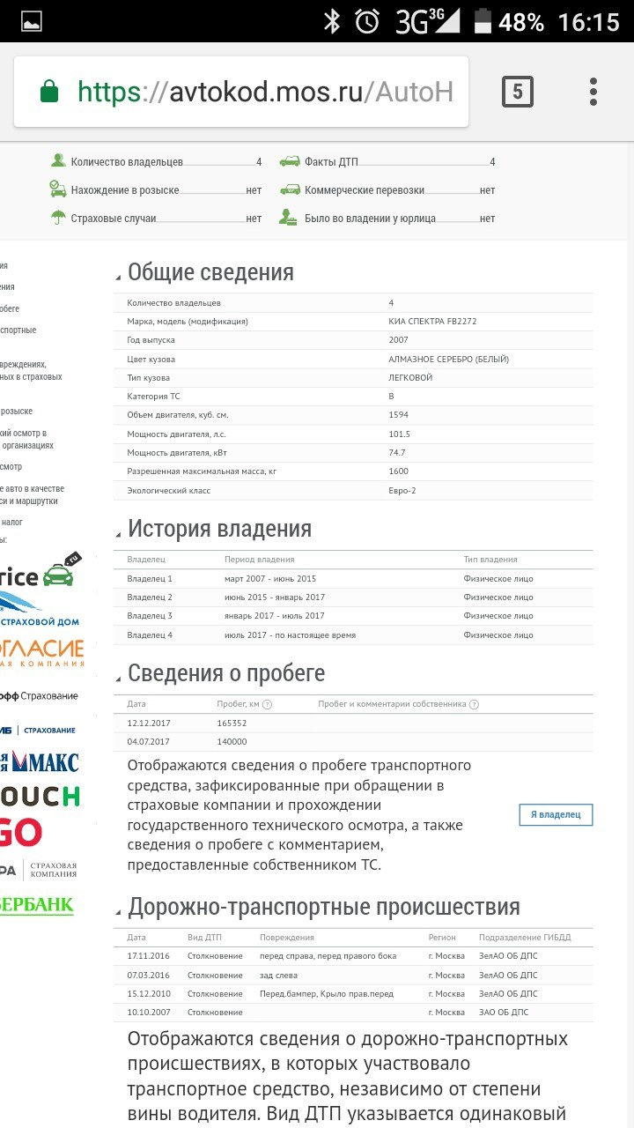The height and width of the screenshot is (1128, 634).
Task: Tap the Bluetooth status bar icon
Action: [x=332, y=21]
